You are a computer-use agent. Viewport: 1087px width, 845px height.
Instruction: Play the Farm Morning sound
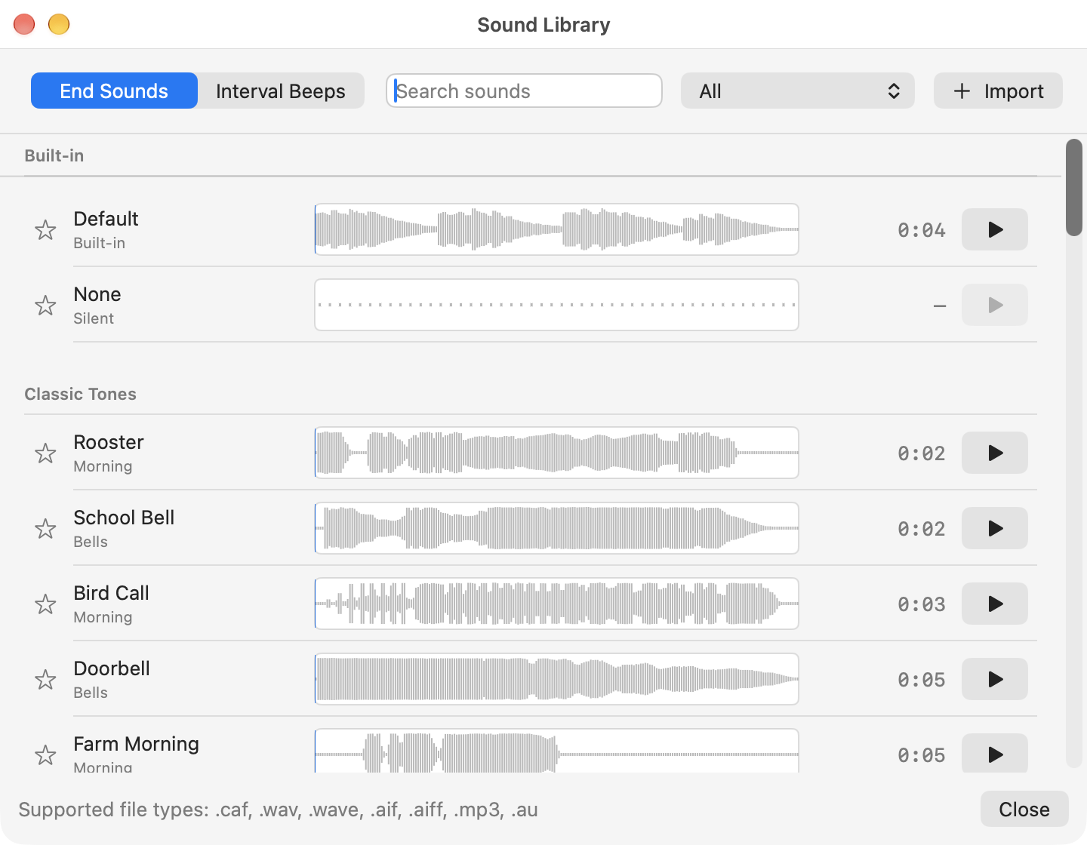click(995, 754)
